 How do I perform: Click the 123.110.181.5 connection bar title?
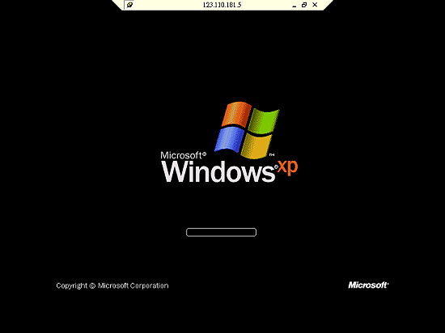[x=222, y=5]
